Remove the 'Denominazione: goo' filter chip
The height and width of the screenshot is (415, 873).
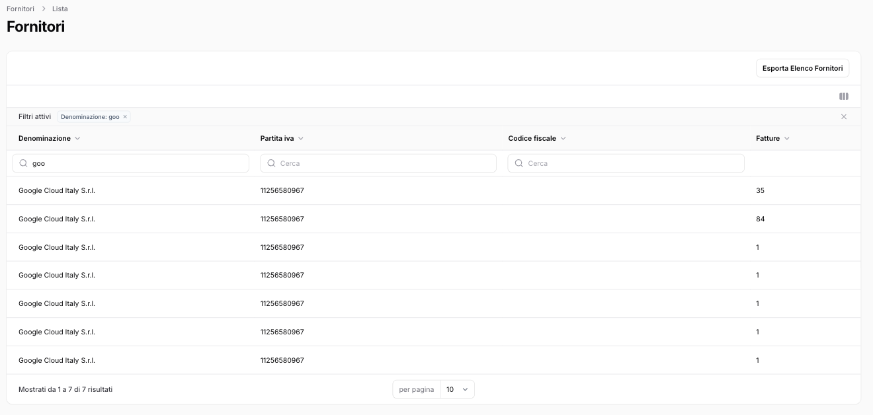tap(125, 117)
